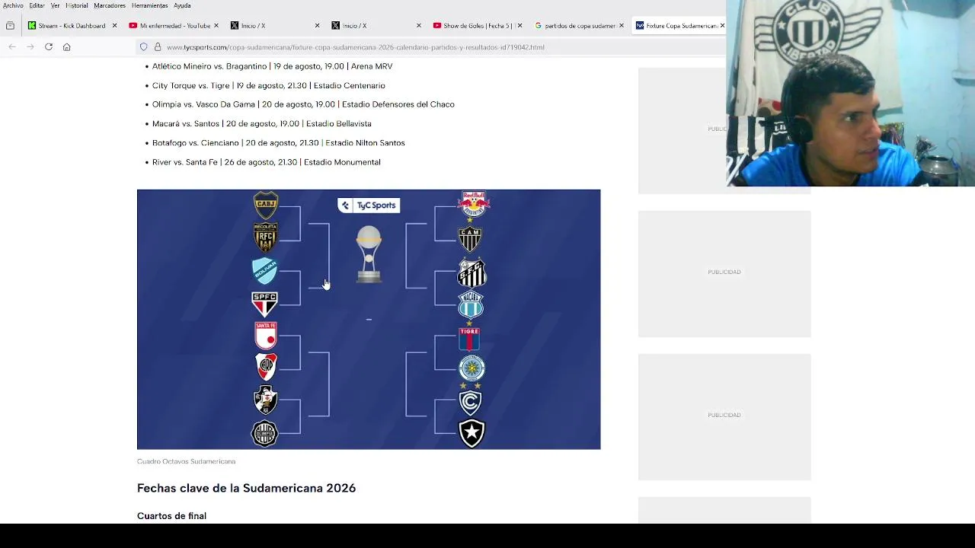The height and width of the screenshot is (548, 975).
Task: Open the Historial menu
Action: tap(76, 5)
